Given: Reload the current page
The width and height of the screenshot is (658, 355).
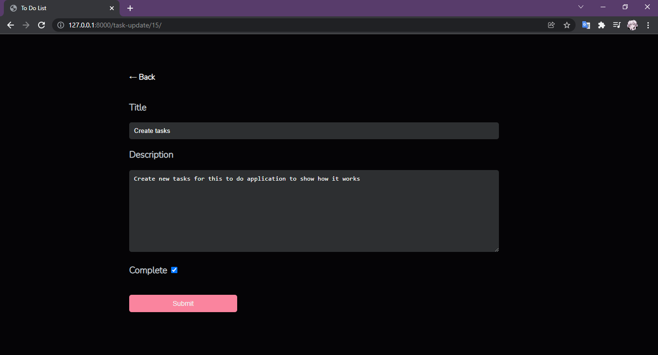Looking at the screenshot, I should click(41, 25).
